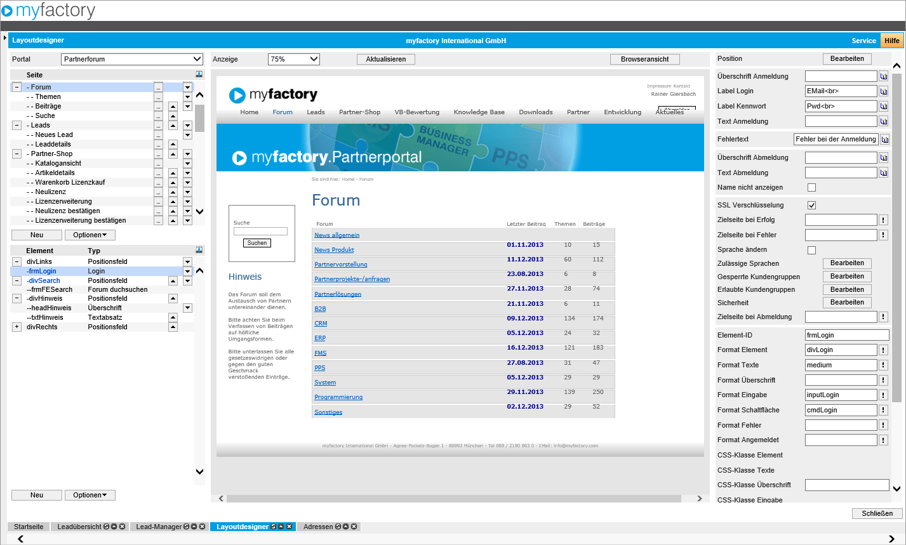
Task: Switch to the Lead-Manager tab
Action: point(159,527)
